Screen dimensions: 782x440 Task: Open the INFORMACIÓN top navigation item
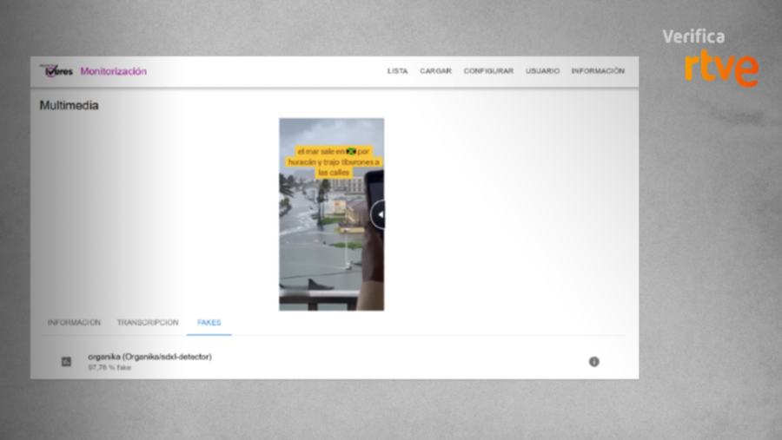pos(598,71)
